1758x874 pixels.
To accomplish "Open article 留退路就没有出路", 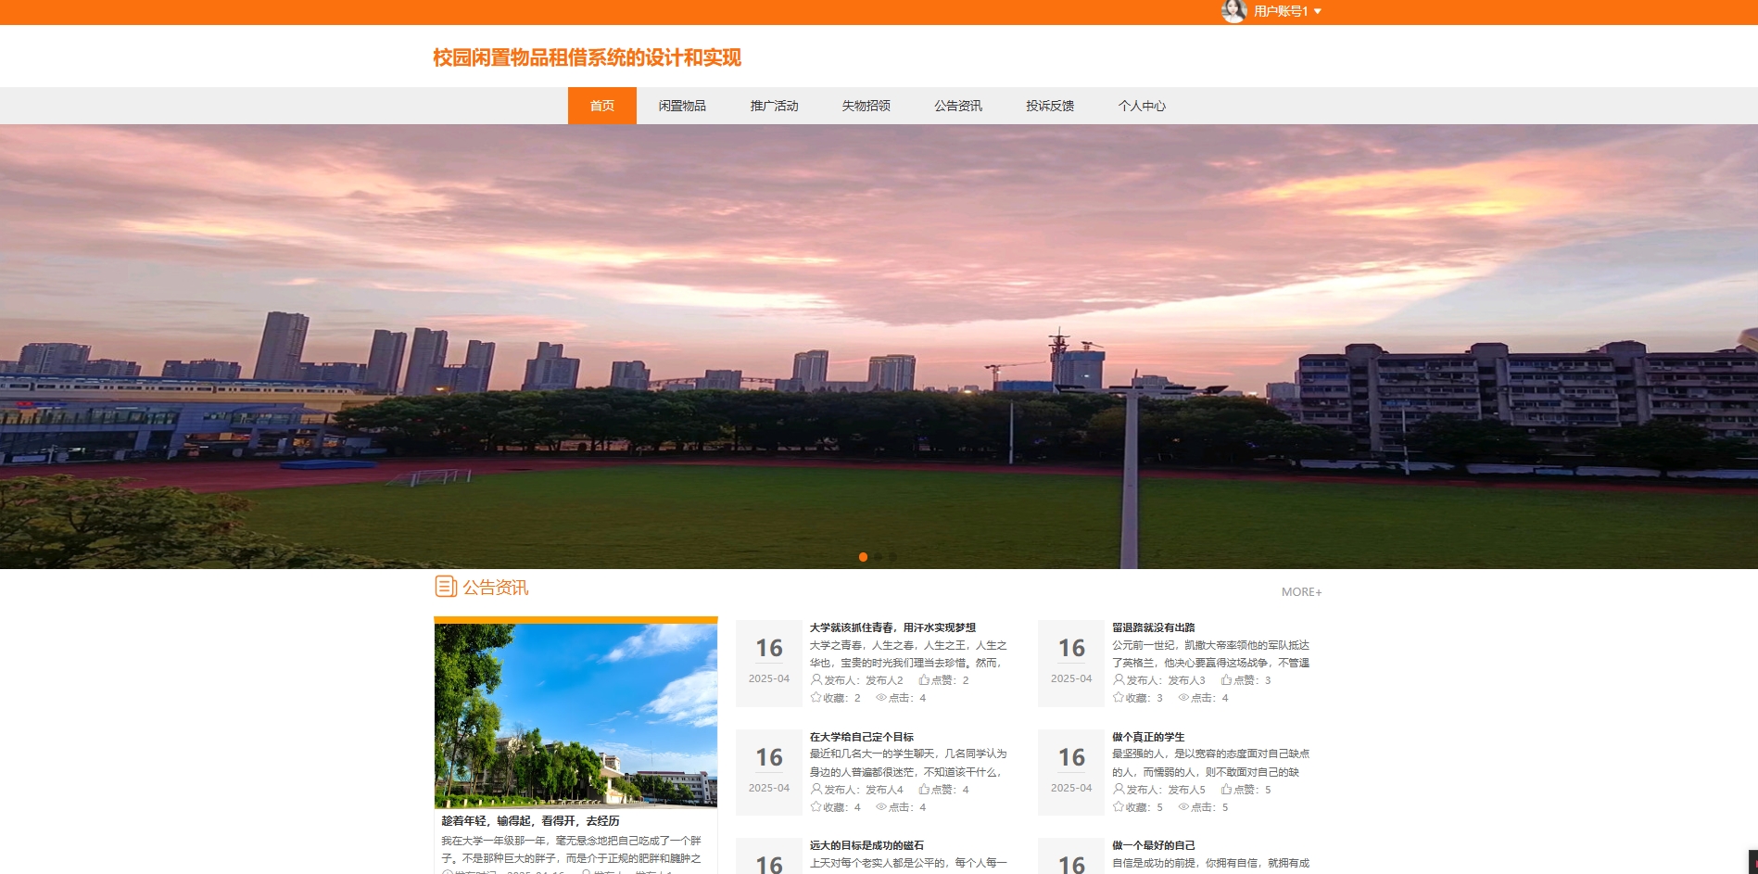I will coord(1154,627).
